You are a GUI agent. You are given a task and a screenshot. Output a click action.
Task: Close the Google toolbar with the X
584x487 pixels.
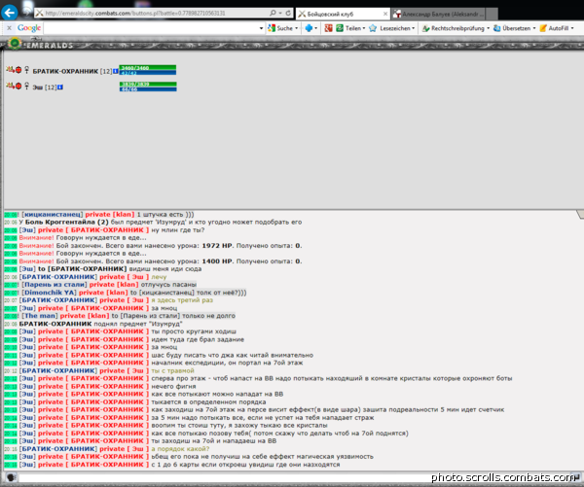(10, 28)
